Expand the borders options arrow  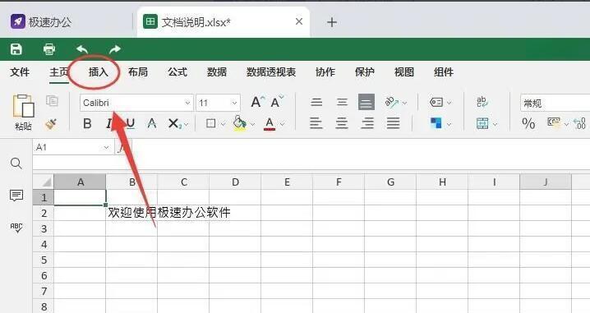point(223,124)
